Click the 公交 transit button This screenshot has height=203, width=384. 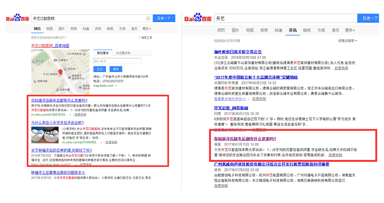[100, 69]
